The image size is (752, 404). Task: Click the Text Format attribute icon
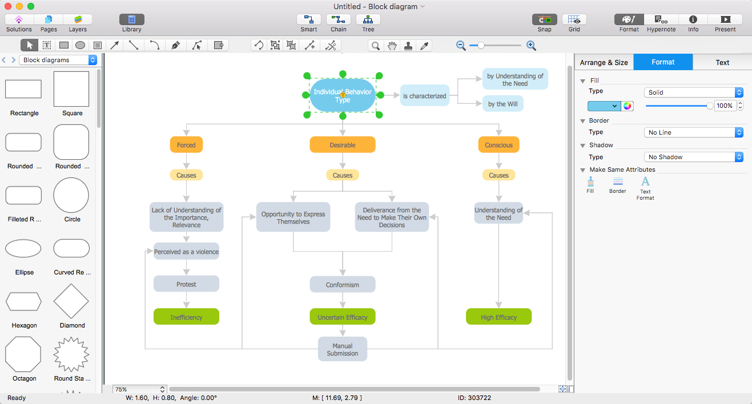click(x=645, y=182)
